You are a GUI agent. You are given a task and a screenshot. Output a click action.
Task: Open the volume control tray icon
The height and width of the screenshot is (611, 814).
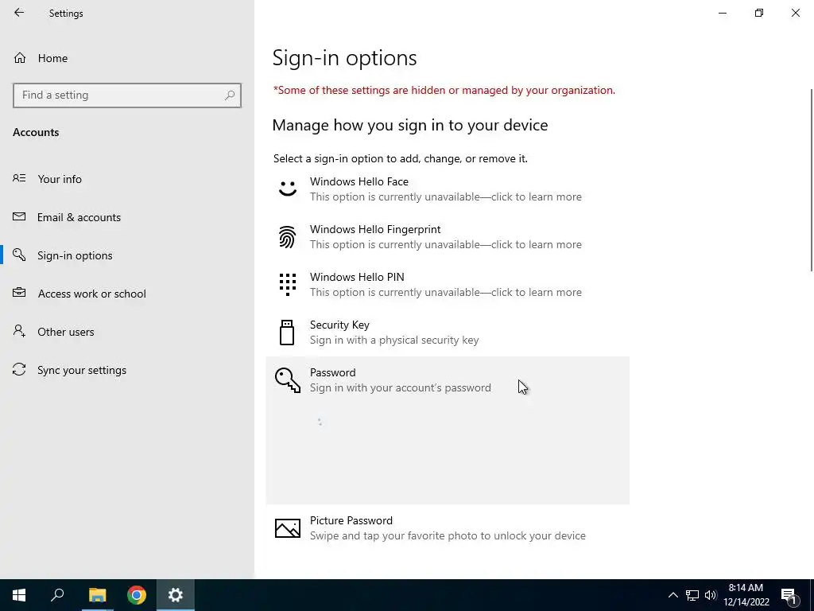click(711, 595)
